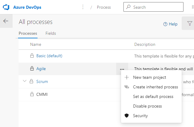Click the Azure DevOps logo icon
Image resolution: width=194 pixels, height=127 pixels.
[x=6, y=7]
